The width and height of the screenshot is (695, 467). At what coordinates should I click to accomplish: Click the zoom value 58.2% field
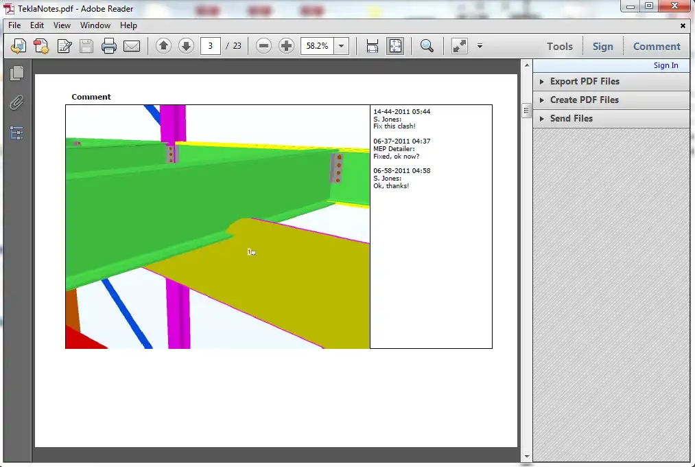pos(318,46)
